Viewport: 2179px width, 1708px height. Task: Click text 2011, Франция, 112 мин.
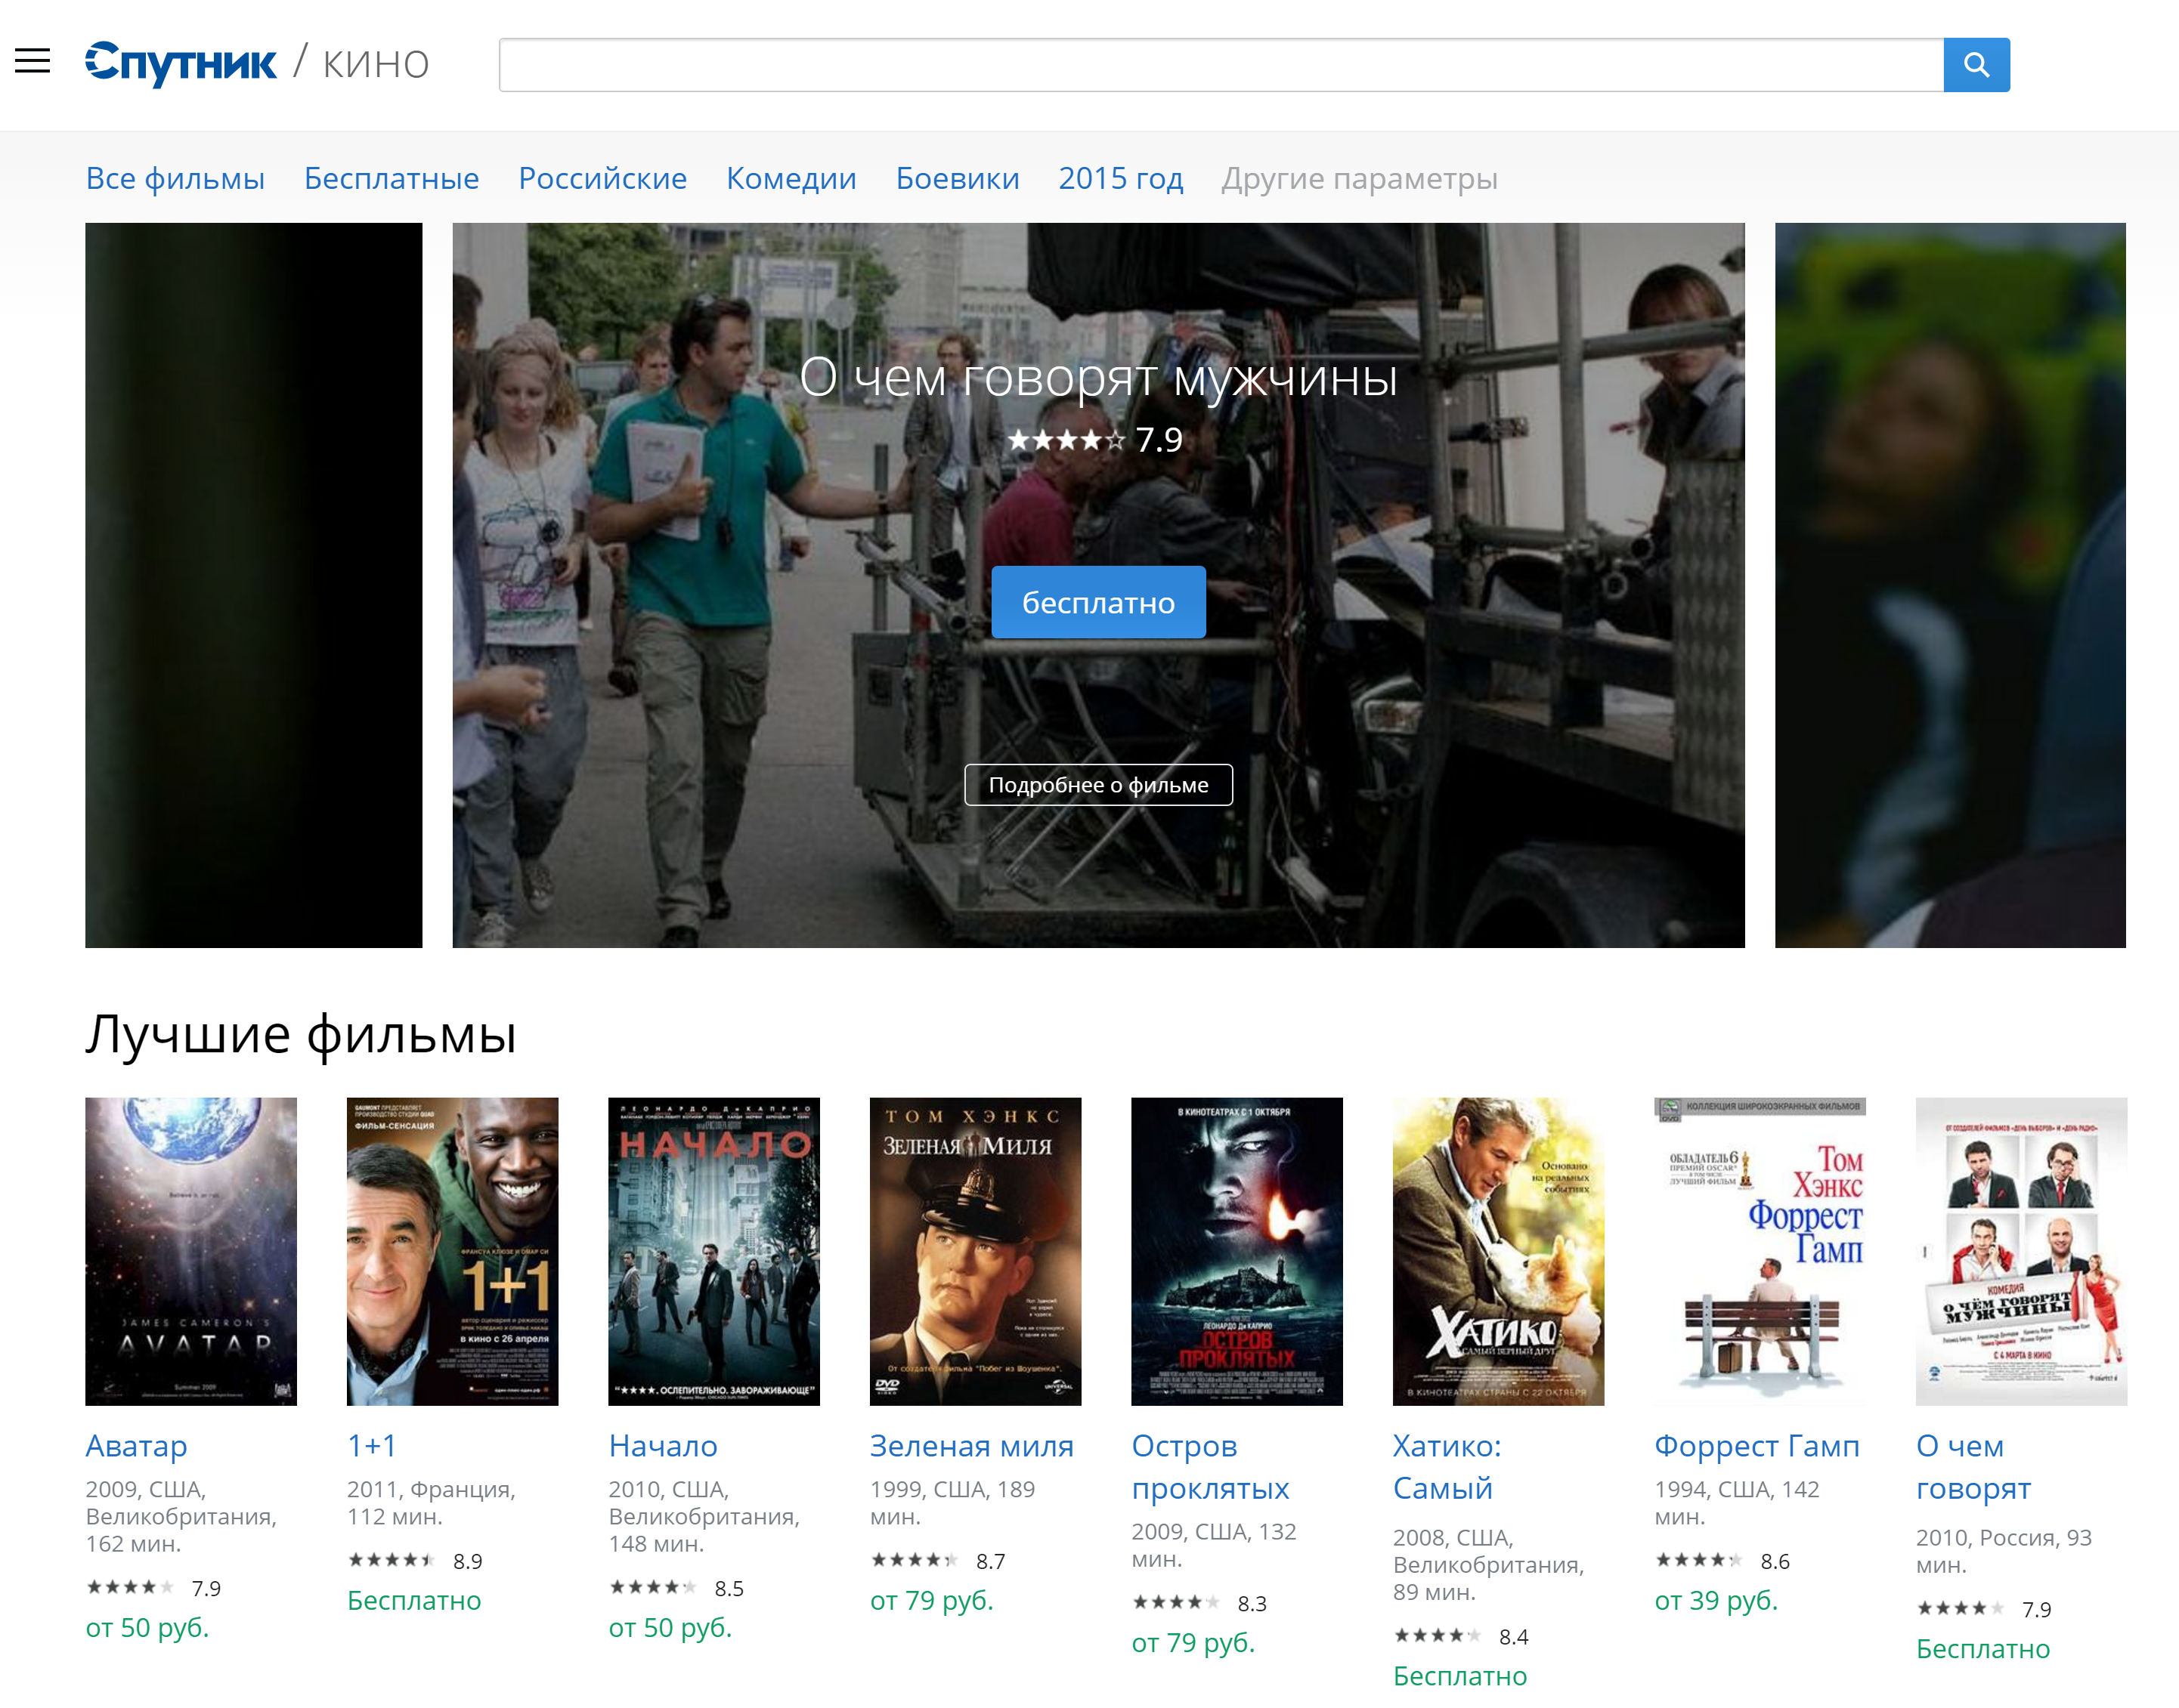click(432, 1503)
